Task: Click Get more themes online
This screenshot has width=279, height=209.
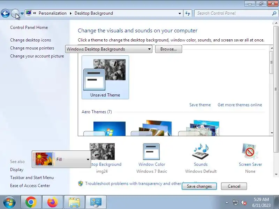Action: pos(240,105)
